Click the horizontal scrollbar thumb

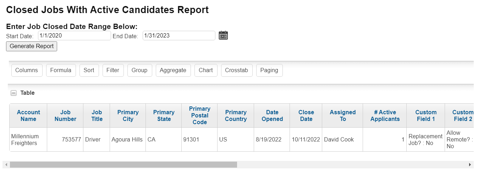coord(123,165)
